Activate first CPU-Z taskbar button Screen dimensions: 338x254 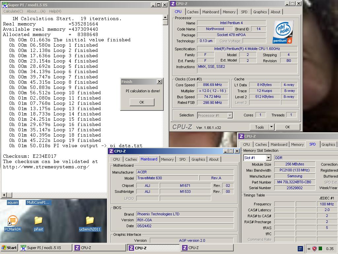pyautogui.click(x=99, y=248)
